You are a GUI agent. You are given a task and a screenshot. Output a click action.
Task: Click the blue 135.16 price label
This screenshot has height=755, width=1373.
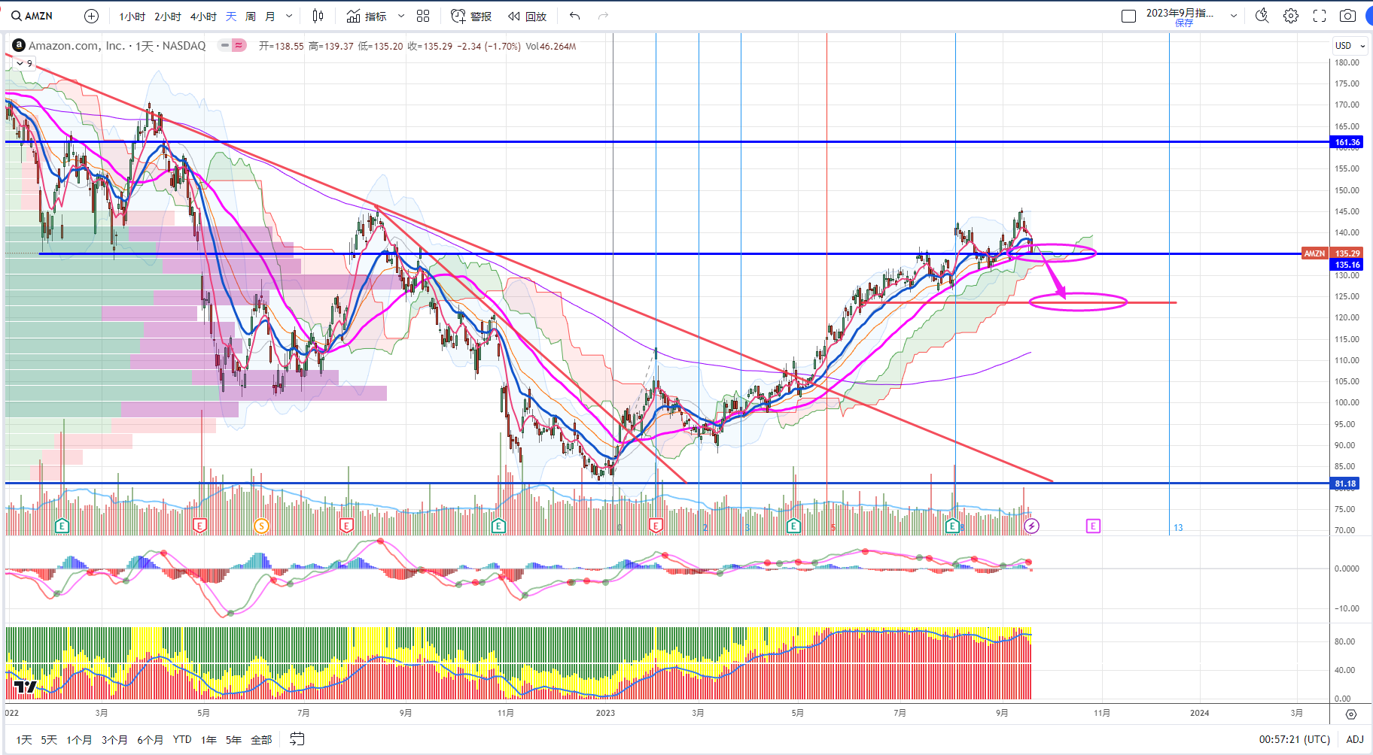[x=1347, y=265]
